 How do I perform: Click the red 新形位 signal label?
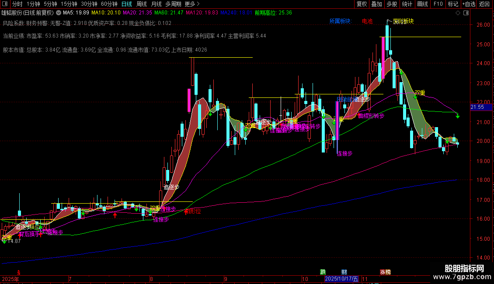point(193,211)
